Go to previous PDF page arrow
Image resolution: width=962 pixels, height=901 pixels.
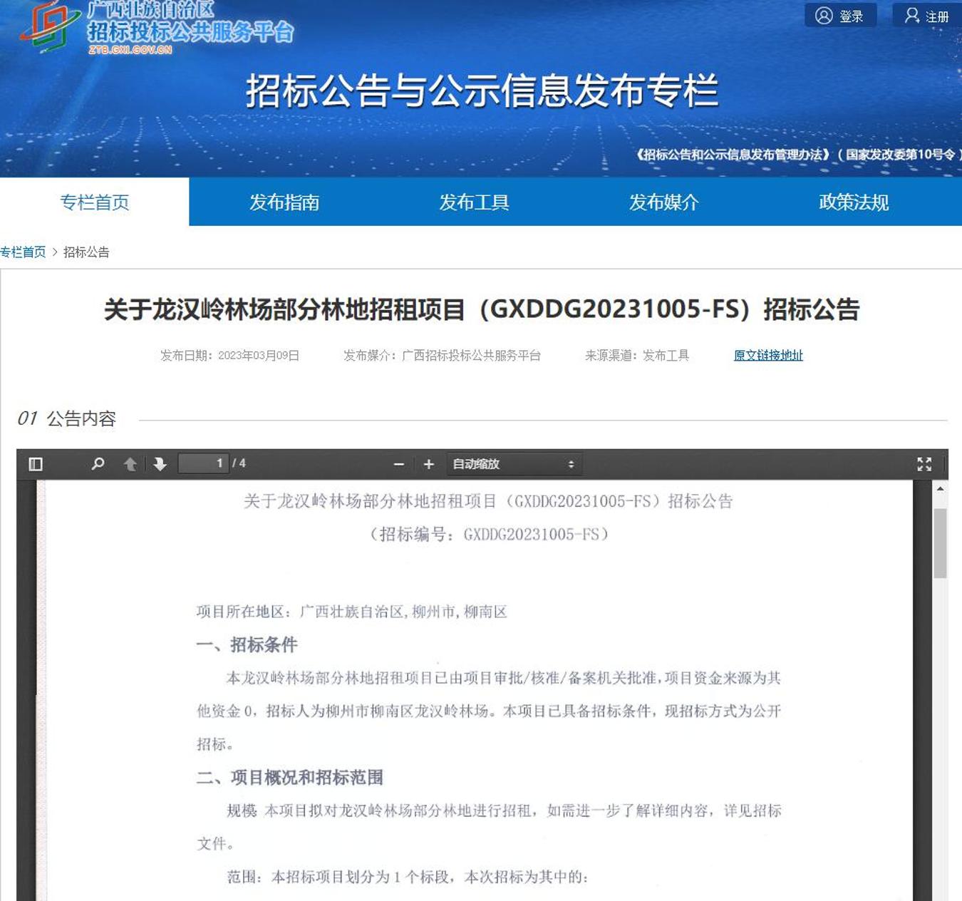point(130,464)
